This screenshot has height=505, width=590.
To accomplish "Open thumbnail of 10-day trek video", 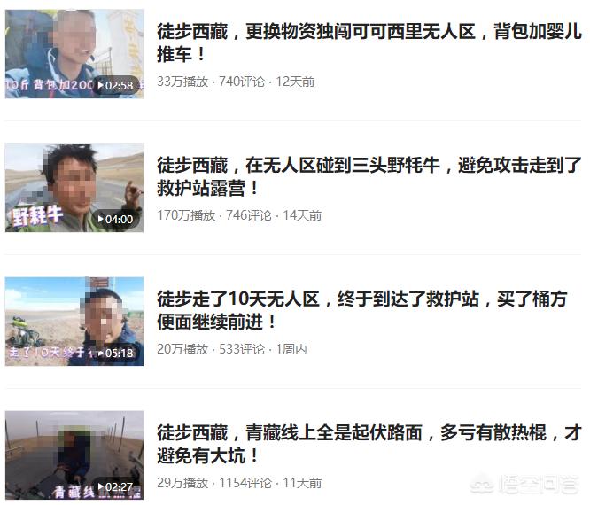I will (x=74, y=322).
